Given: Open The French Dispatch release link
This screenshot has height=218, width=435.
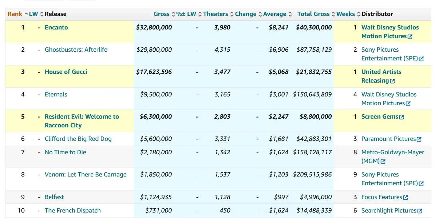Looking at the screenshot, I should point(72,210).
